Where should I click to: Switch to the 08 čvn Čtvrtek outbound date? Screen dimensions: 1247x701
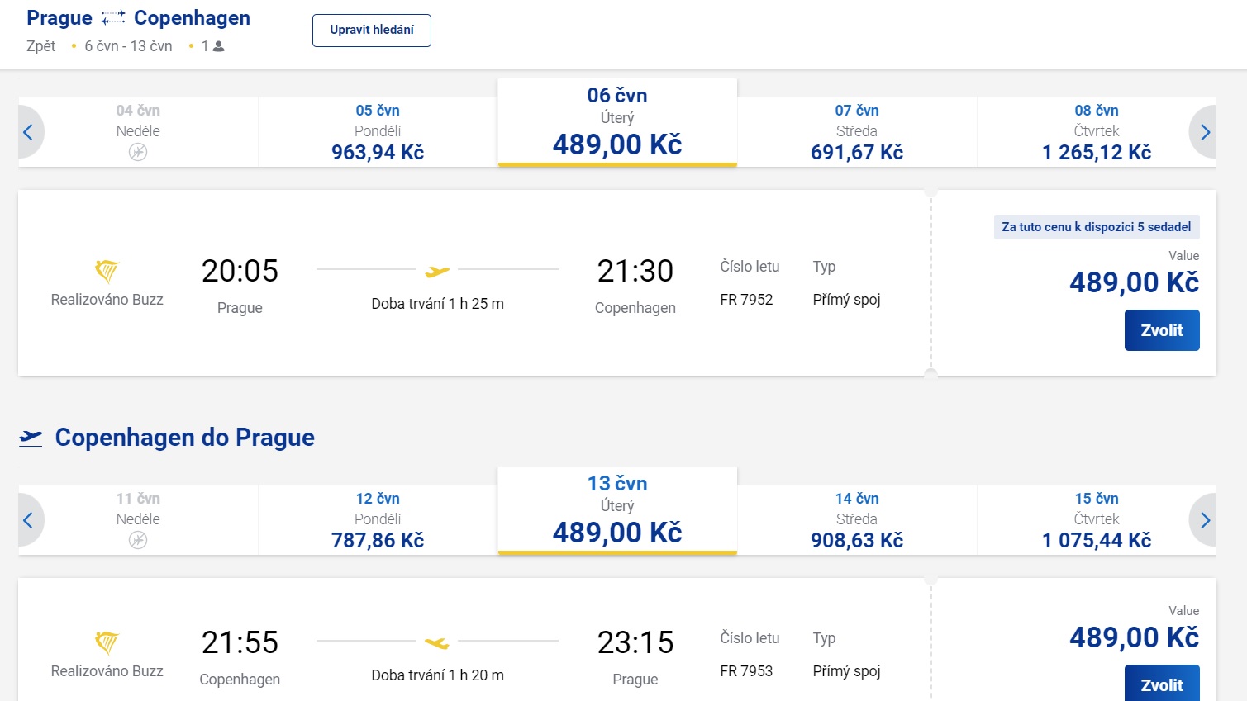click(x=1097, y=132)
